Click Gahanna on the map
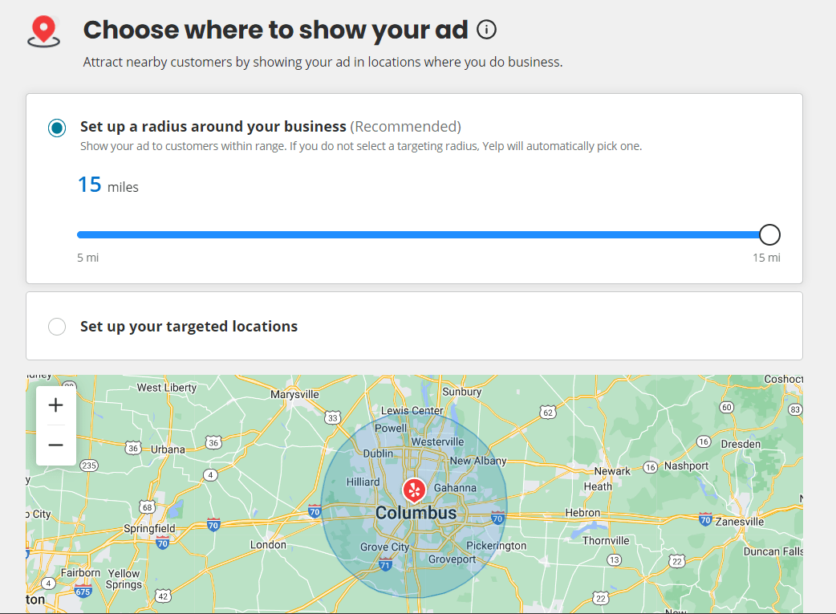The image size is (836, 614). coord(455,487)
